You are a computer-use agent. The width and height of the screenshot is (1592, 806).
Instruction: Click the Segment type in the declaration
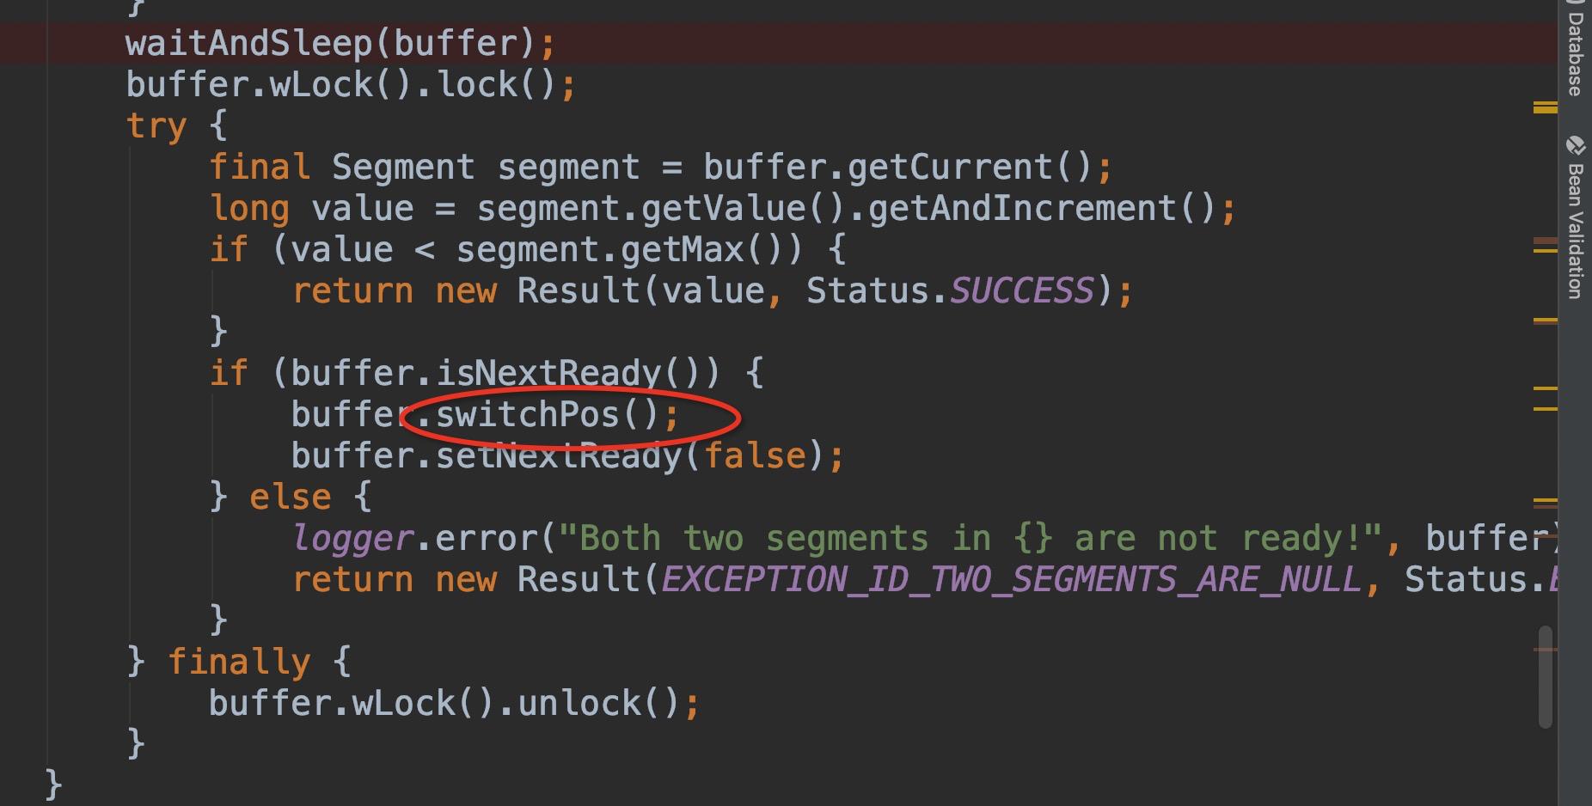pyautogui.click(x=402, y=168)
